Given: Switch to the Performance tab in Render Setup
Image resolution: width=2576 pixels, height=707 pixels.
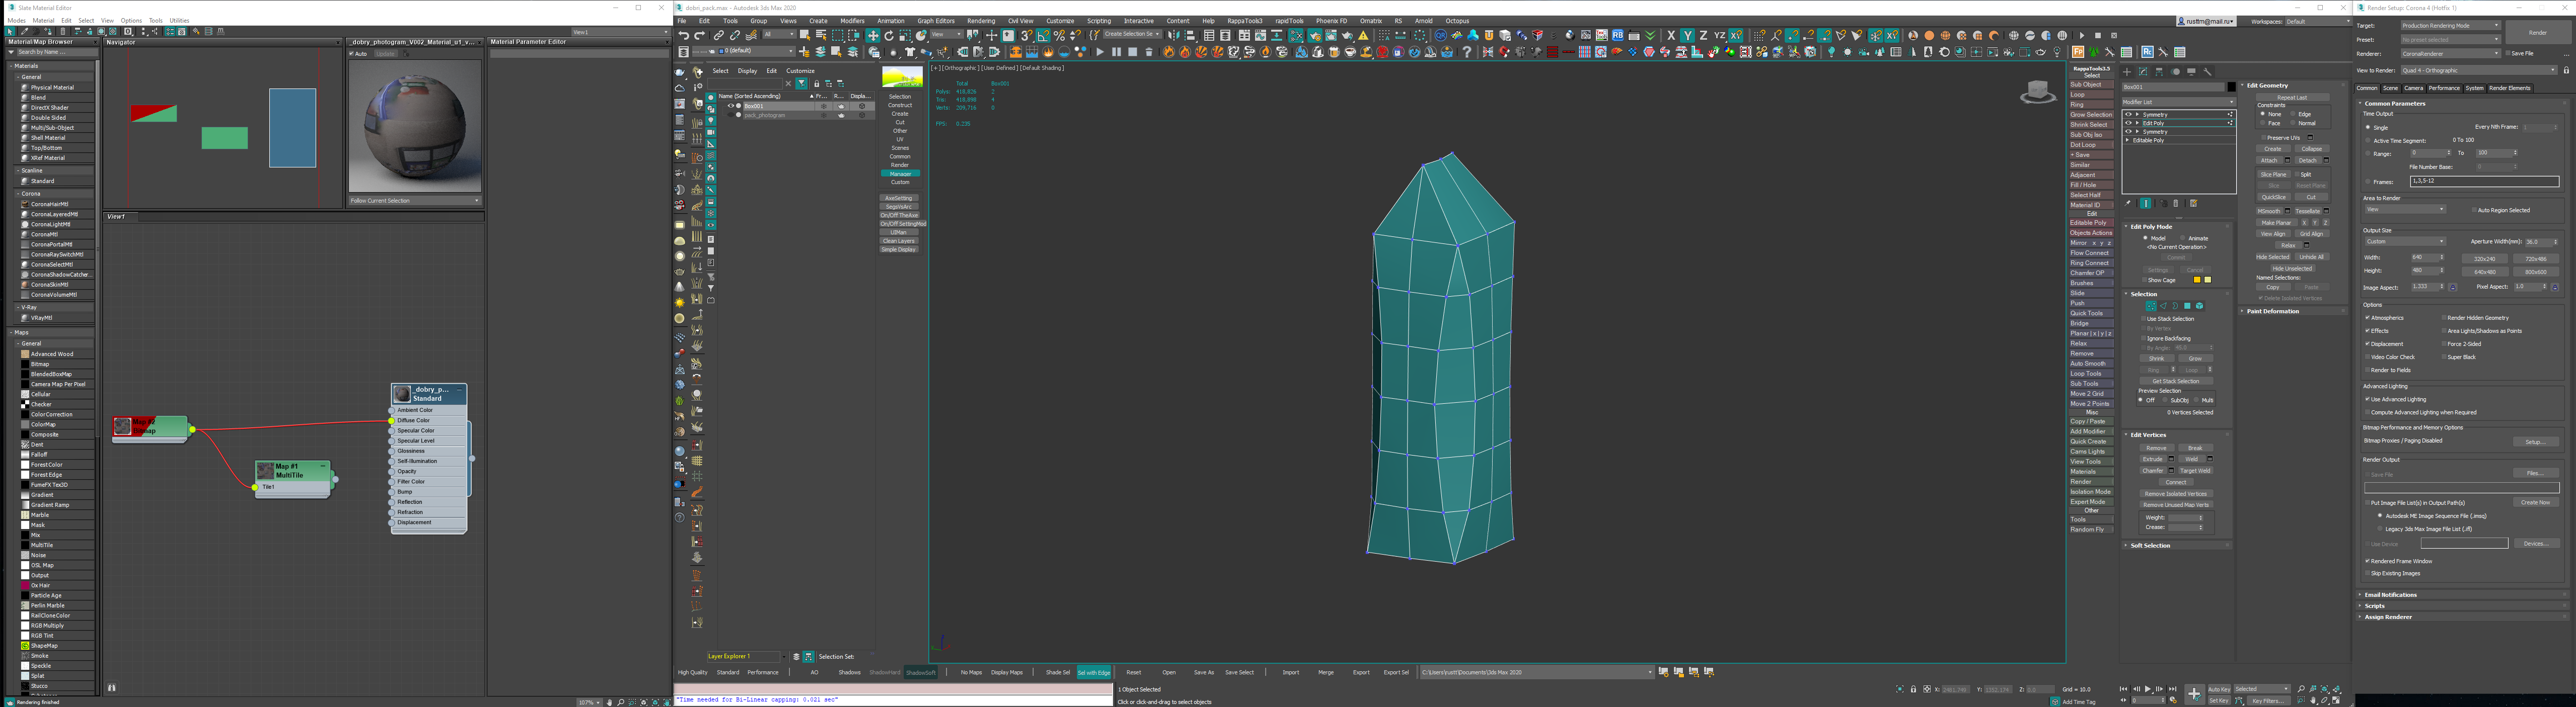Looking at the screenshot, I should [x=2444, y=89].
